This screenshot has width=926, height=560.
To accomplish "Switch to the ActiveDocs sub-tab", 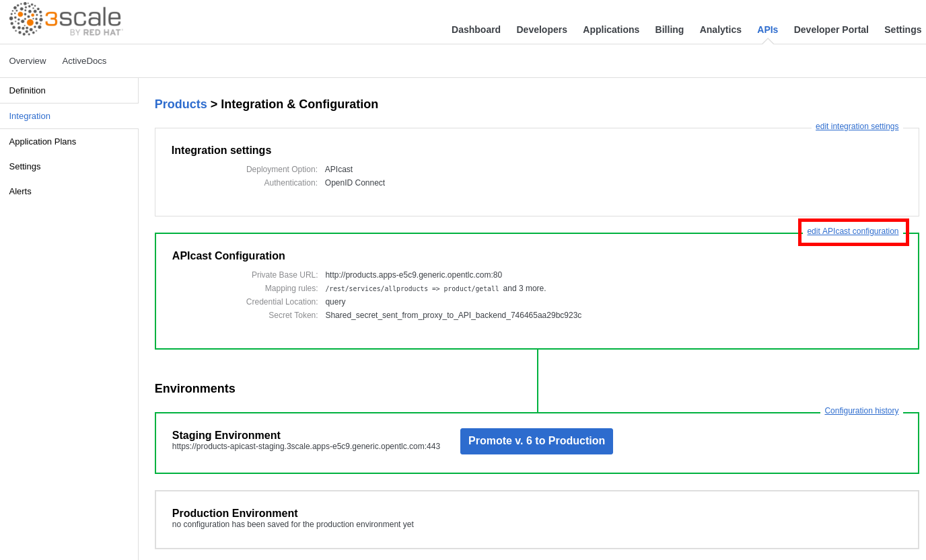I will click(84, 61).
